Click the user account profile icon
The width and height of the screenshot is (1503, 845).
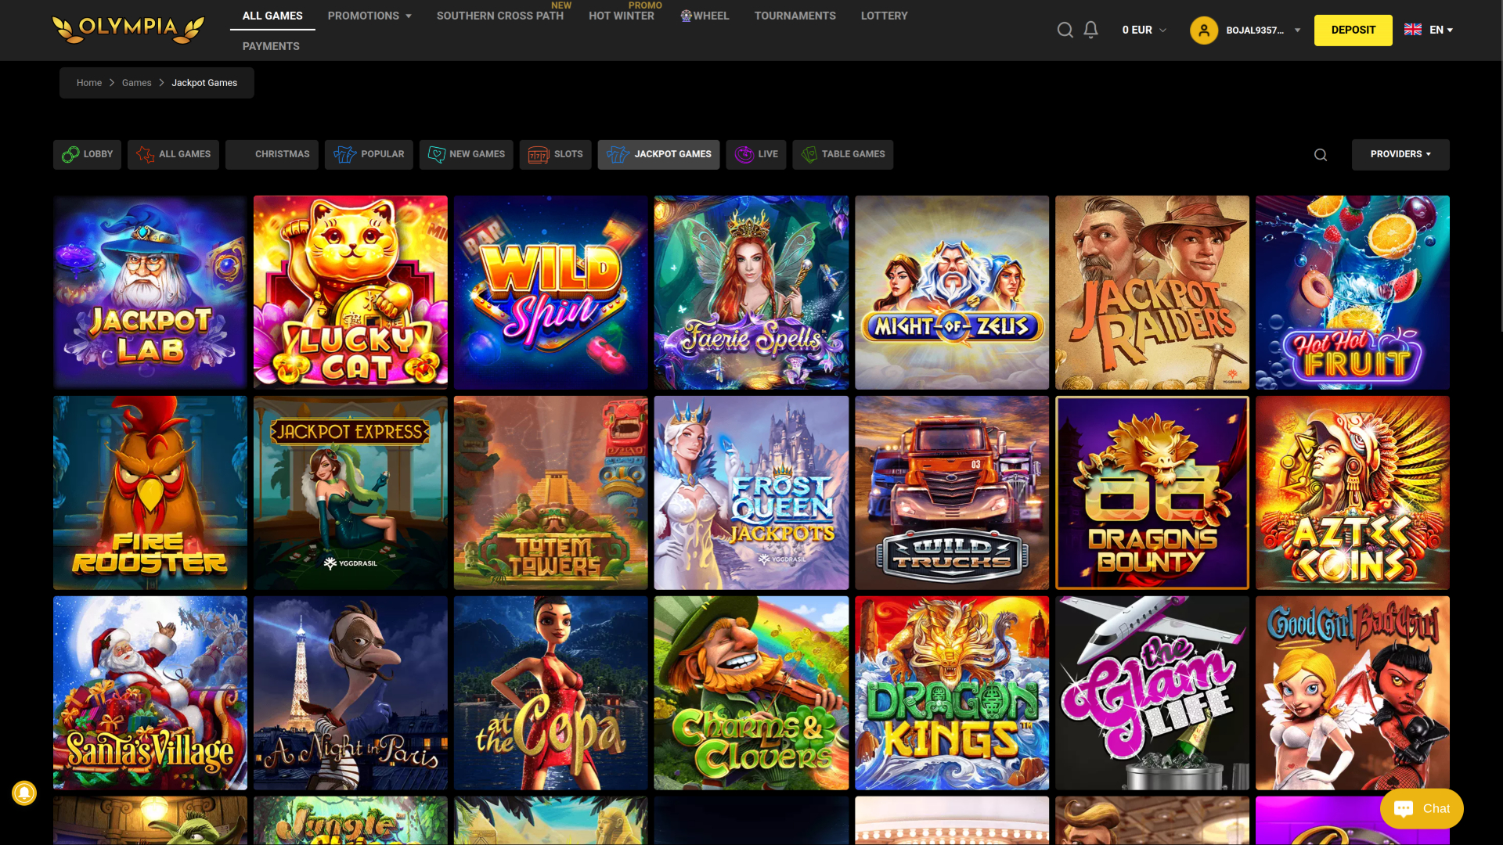1203,30
